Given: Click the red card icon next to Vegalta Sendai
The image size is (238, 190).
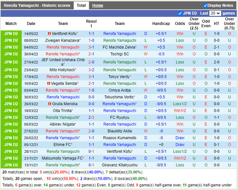Looking at the screenshot, I should click(x=48, y=84).
